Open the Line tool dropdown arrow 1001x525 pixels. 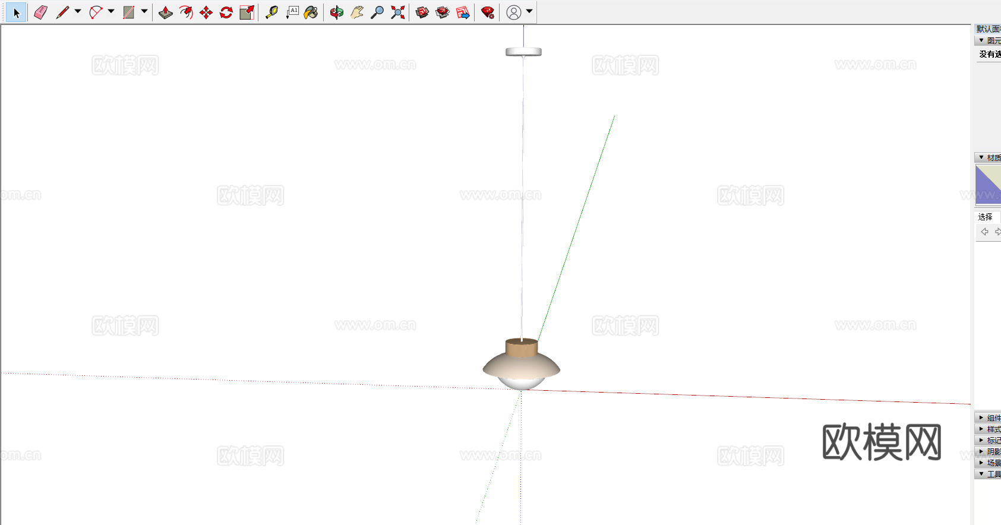pyautogui.click(x=78, y=11)
